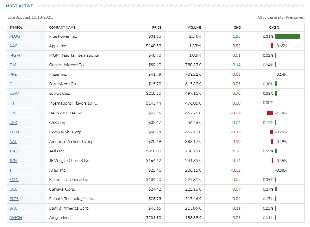This screenshot has width=310, height=227.
Task: Click the Pfizer Inc. company name
Action: [x=58, y=75]
